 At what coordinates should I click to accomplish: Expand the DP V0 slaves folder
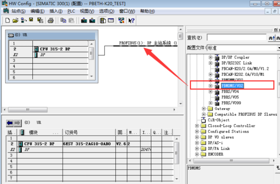197,137
